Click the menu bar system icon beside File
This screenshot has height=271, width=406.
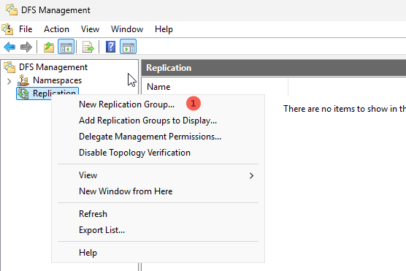point(7,29)
